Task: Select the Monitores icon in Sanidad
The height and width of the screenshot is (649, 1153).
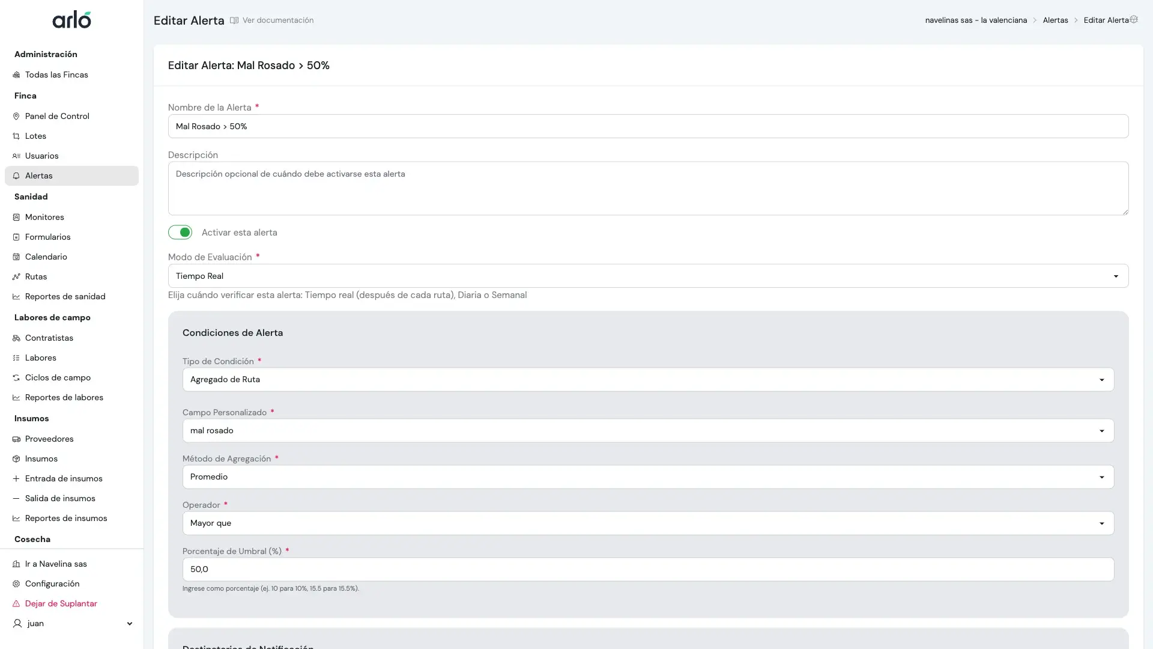Action: click(x=16, y=217)
